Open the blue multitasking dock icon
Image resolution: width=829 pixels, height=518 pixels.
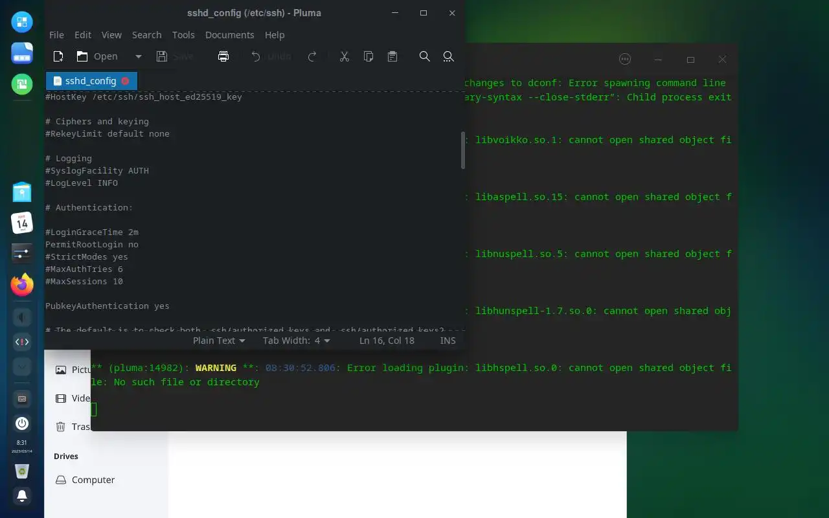22,53
